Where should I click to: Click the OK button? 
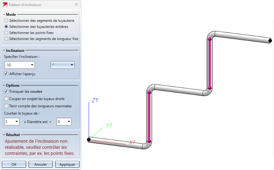14,165
